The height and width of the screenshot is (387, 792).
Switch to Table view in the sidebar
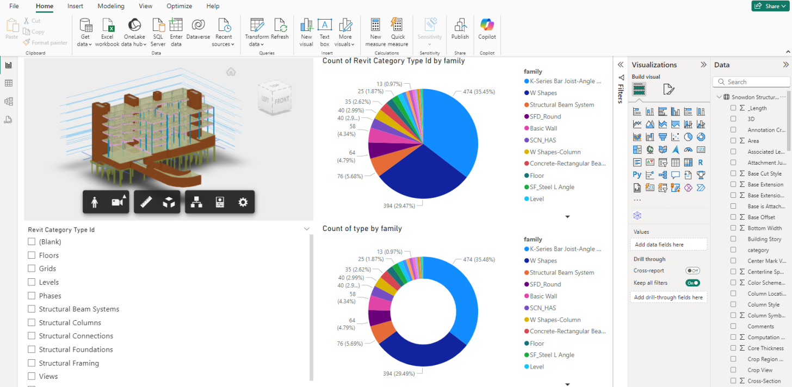pyautogui.click(x=8, y=83)
